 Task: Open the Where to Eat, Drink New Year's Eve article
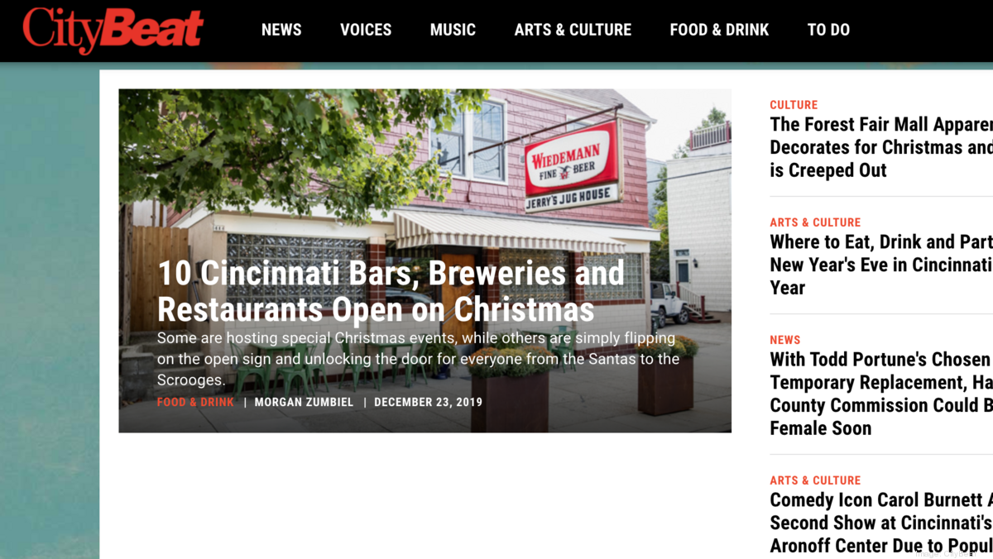881,265
